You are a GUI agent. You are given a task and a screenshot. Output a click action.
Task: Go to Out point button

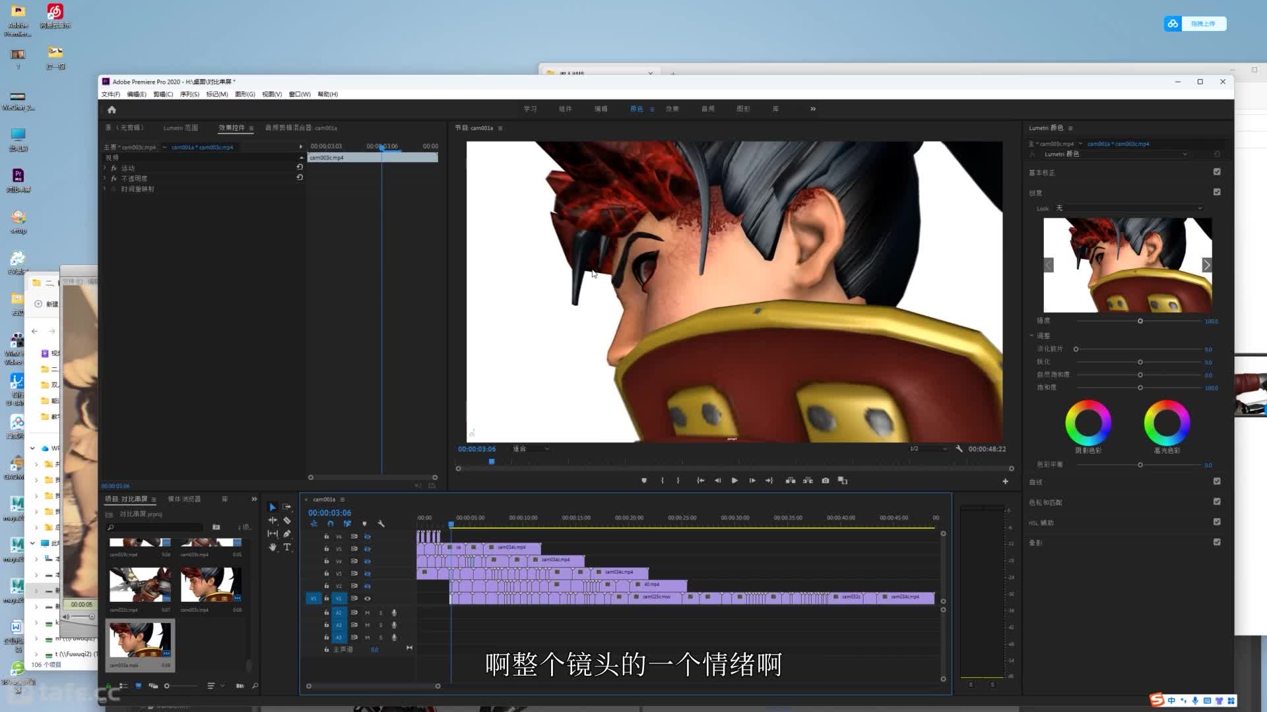click(769, 481)
